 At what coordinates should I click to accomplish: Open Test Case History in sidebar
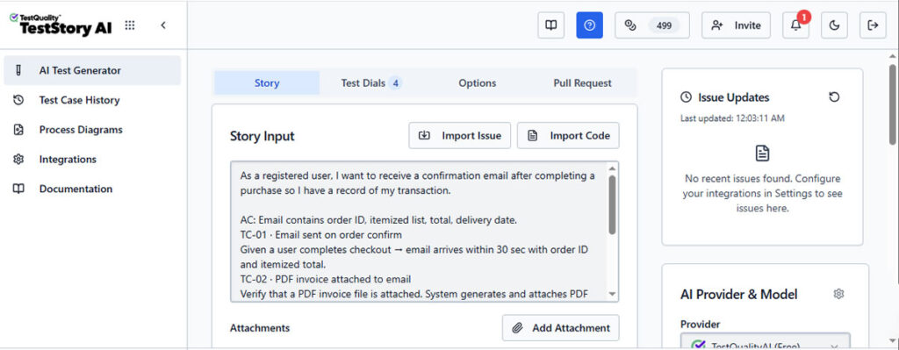[x=92, y=100]
